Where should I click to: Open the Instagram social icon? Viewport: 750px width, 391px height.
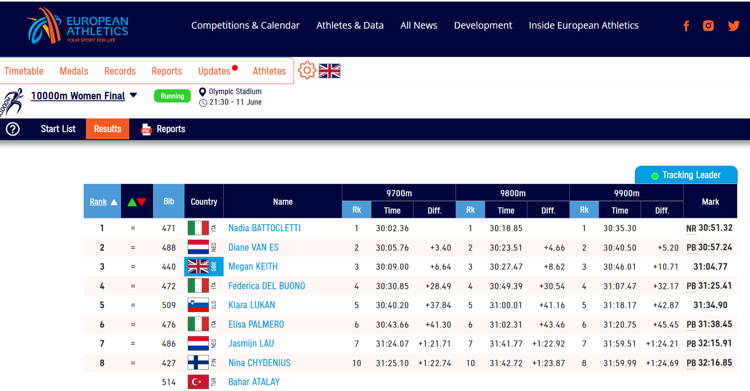pyautogui.click(x=708, y=26)
